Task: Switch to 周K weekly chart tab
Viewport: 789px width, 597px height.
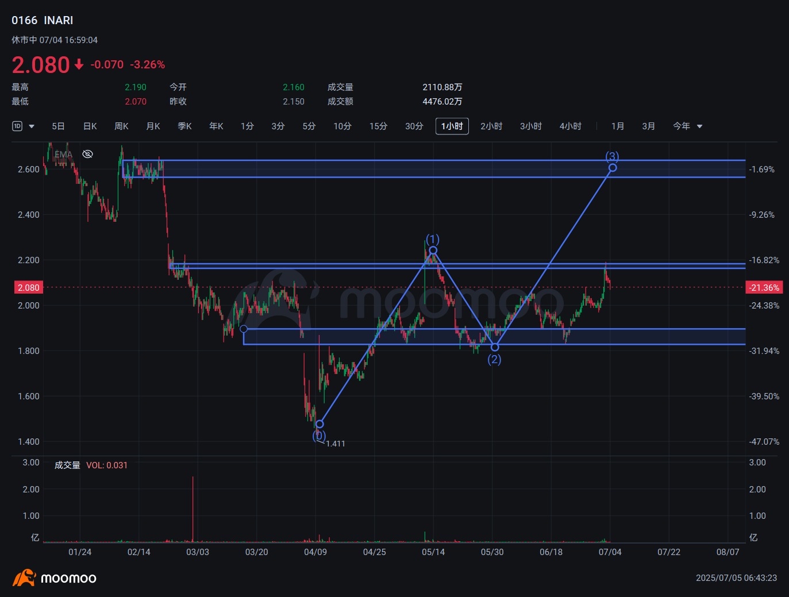Action: point(121,126)
